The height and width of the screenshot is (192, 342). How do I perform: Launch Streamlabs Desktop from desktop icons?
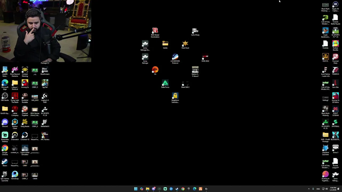click(5, 137)
